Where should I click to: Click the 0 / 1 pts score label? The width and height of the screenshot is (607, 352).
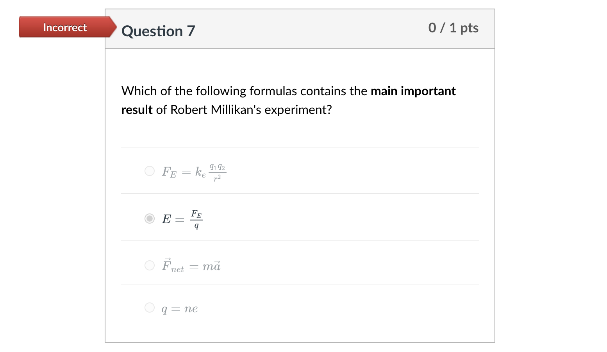[453, 28]
